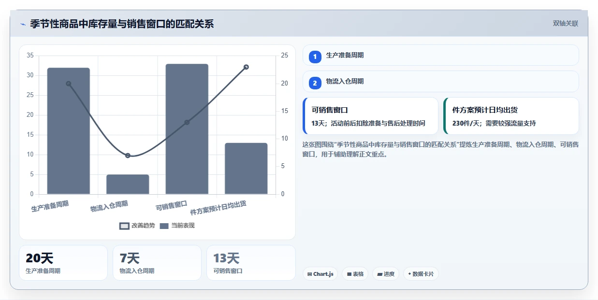Image resolution: width=598 pixels, height=300 pixels.
Task: Select the 物流入仓周期 bar in the chart
Action: point(128,185)
